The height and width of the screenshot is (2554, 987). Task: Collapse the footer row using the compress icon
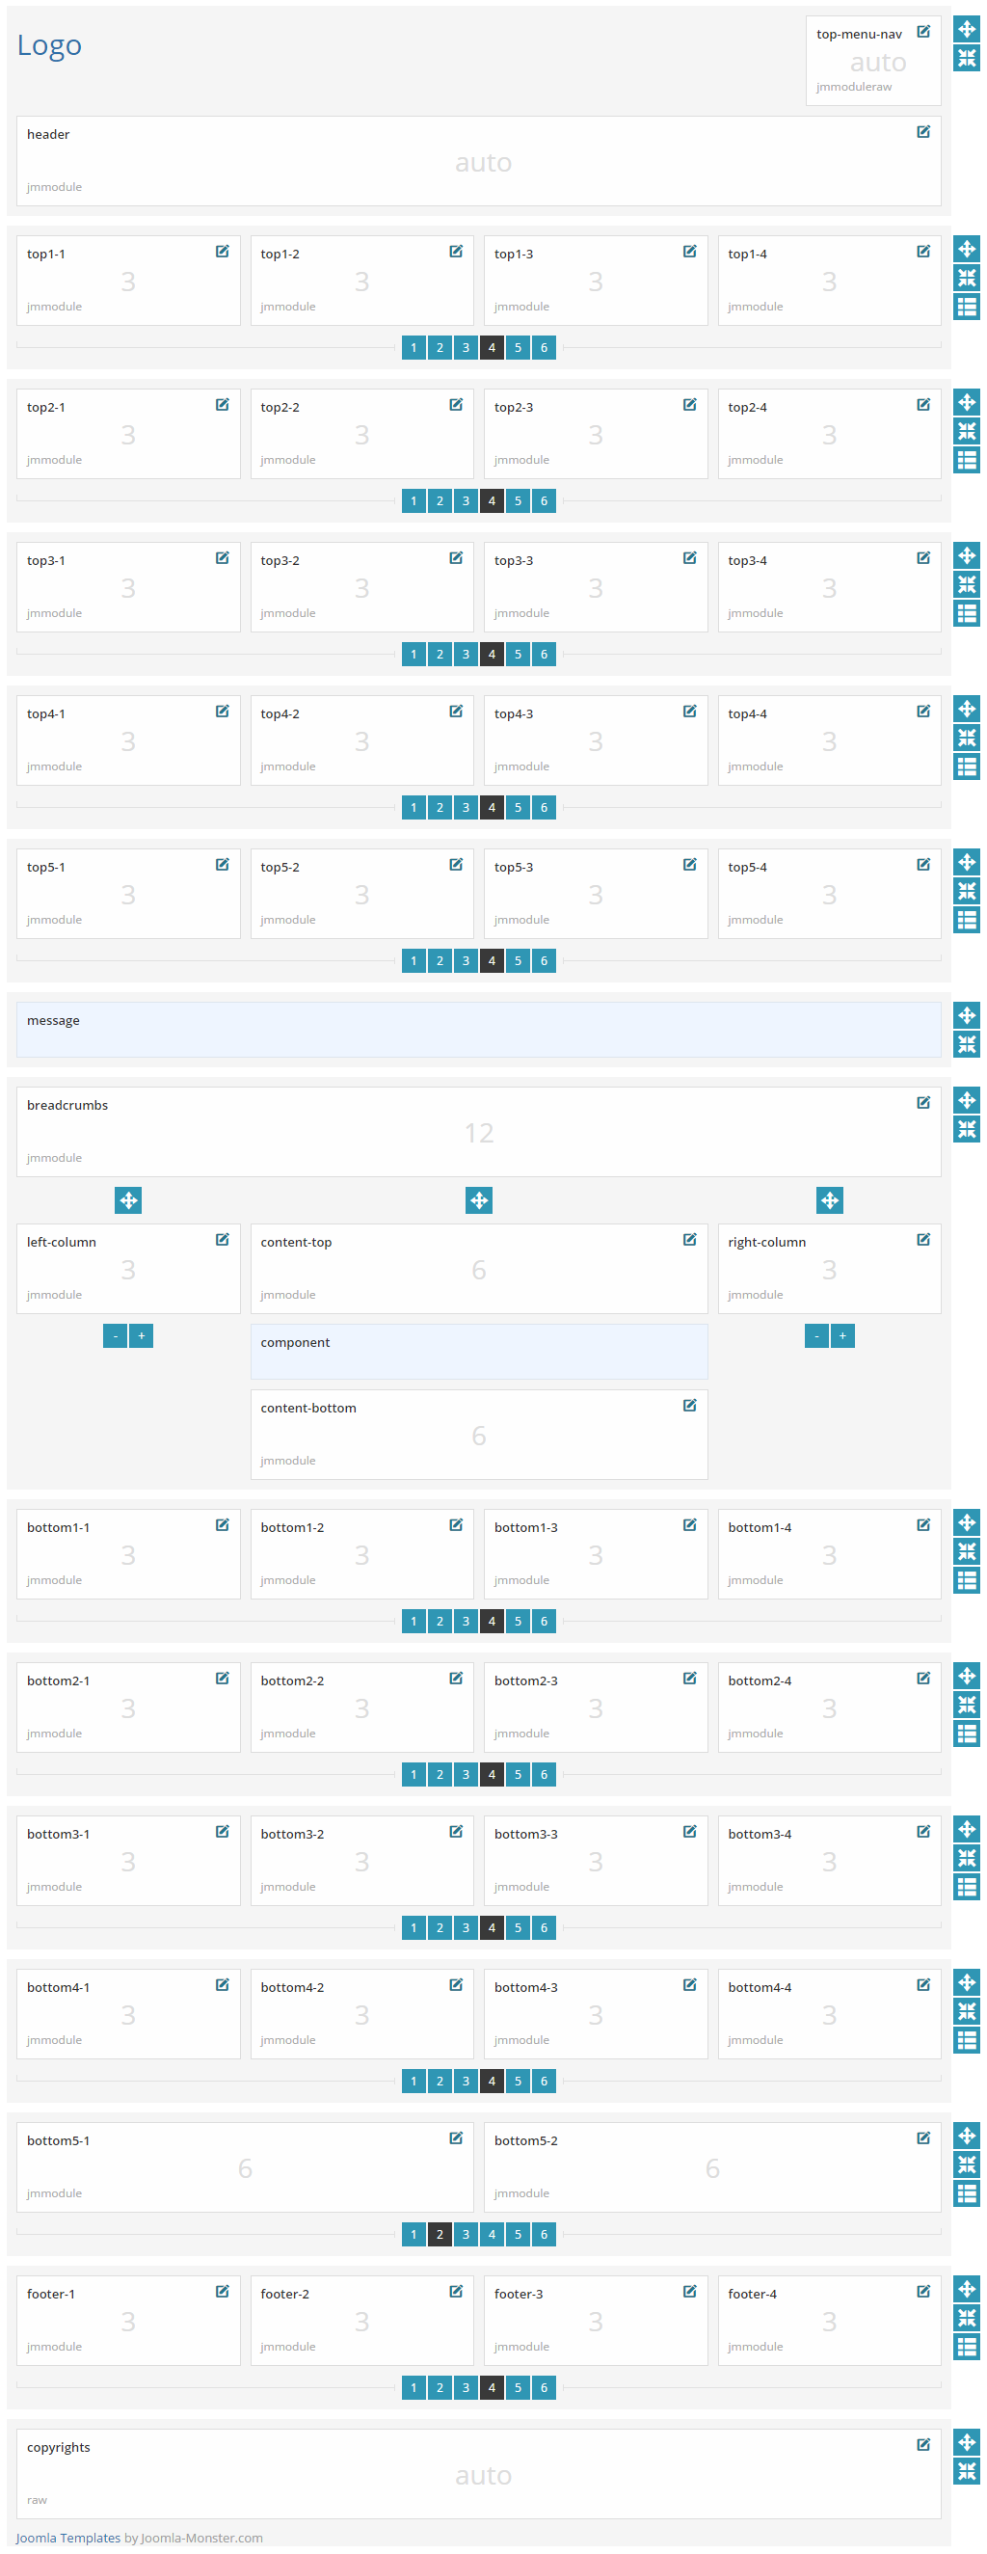[x=966, y=2317]
